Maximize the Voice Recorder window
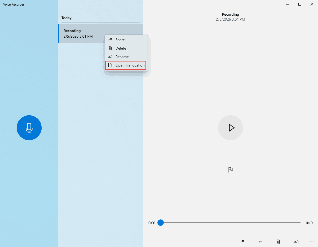318x247 pixels. [x=299, y=4]
